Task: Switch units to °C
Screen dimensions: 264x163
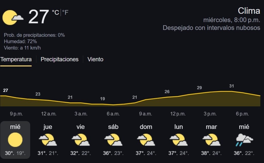Action: coord(55,12)
